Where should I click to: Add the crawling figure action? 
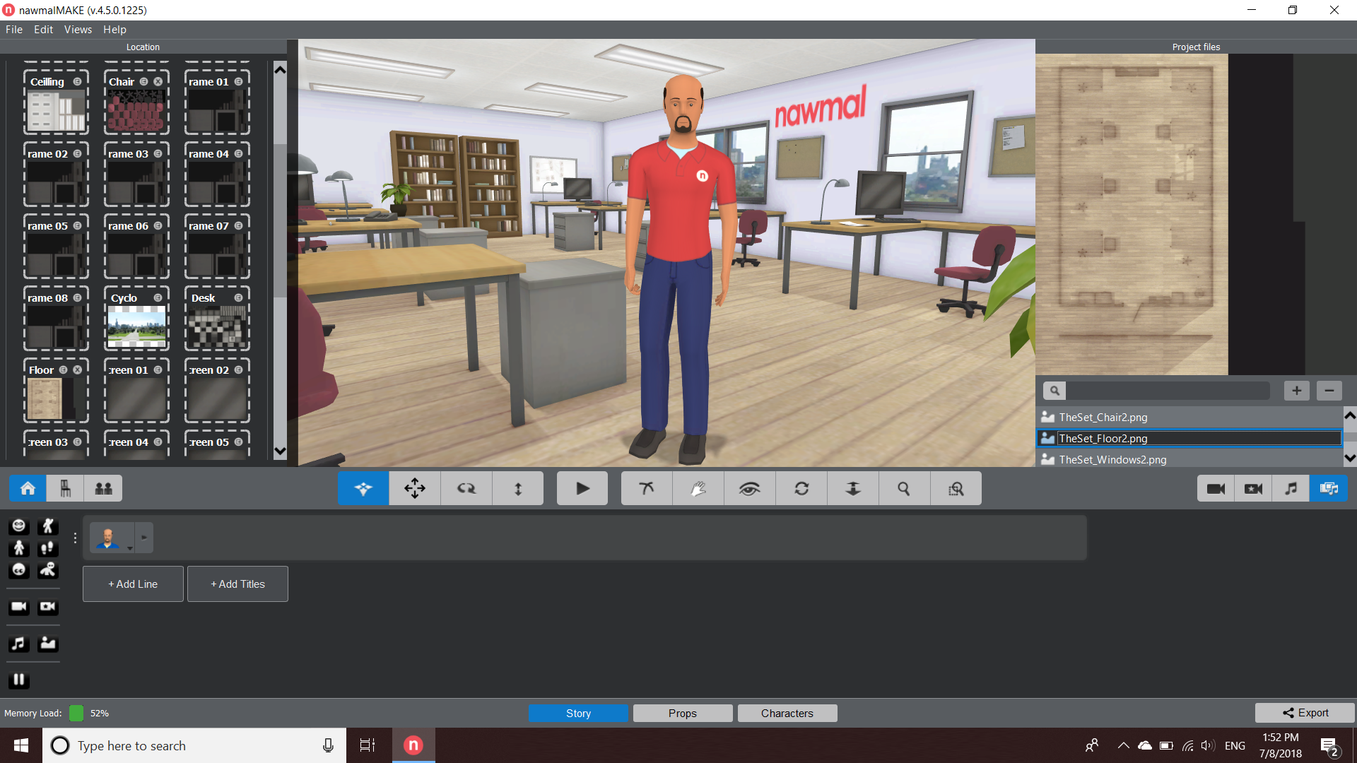pos(48,569)
